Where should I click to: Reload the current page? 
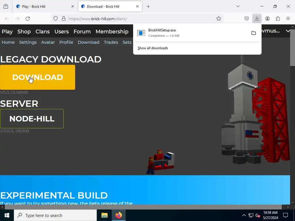point(28,19)
